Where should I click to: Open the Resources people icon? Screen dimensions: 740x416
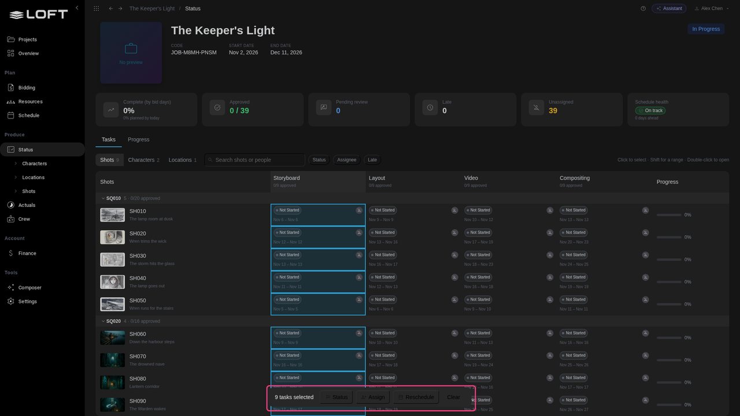point(10,102)
